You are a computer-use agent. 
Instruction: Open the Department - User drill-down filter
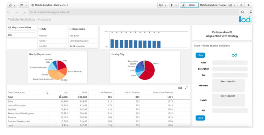pos(21,28)
